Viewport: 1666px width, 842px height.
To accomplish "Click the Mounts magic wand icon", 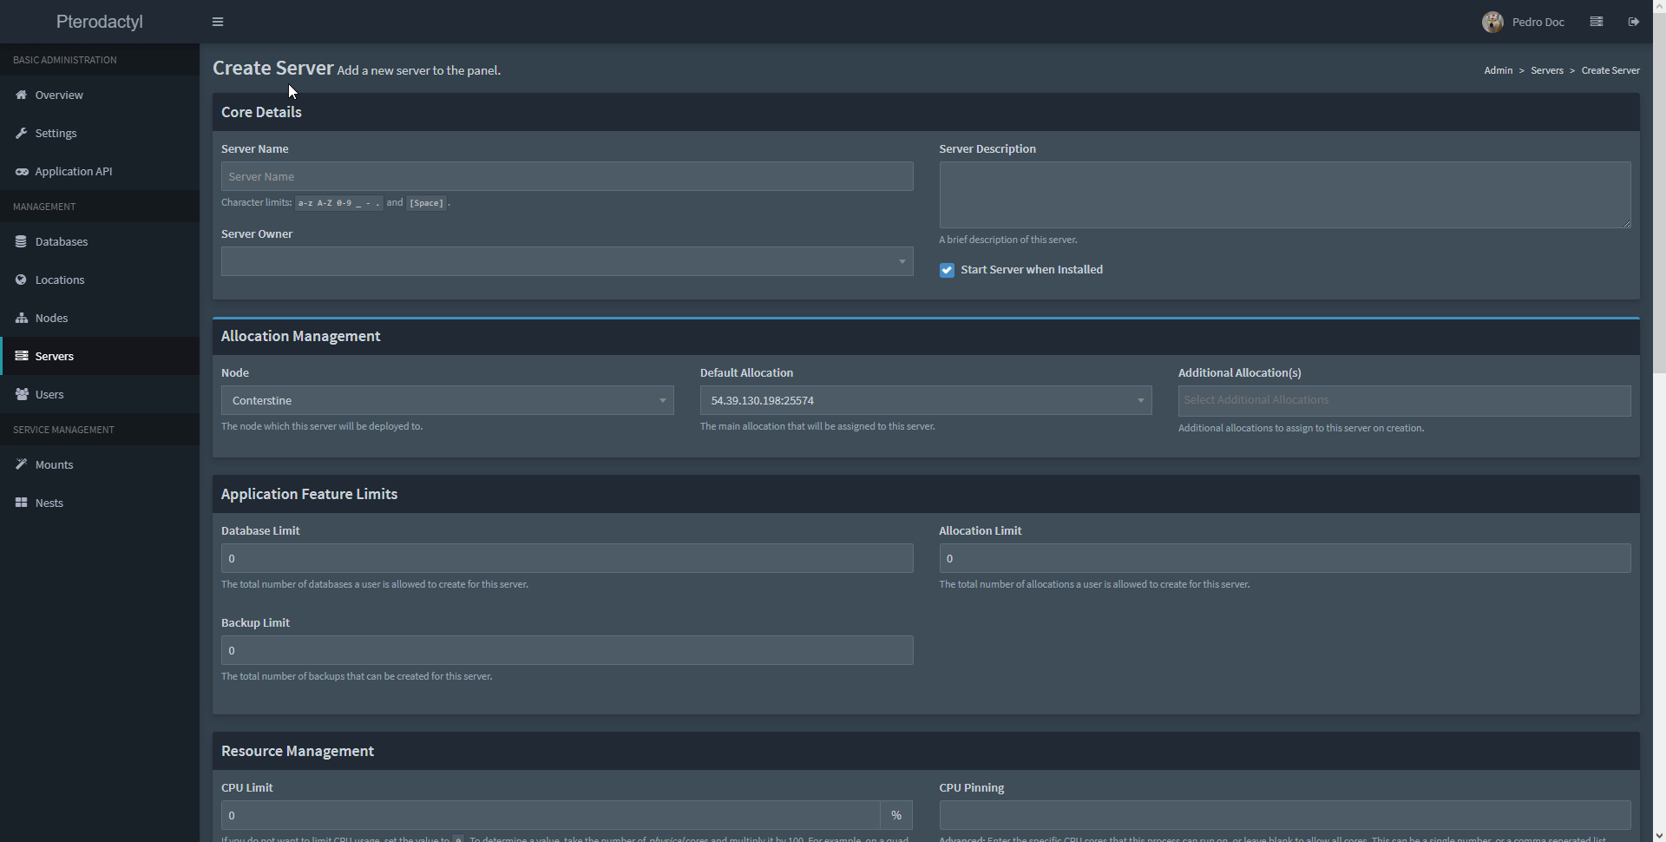I will click(22, 464).
